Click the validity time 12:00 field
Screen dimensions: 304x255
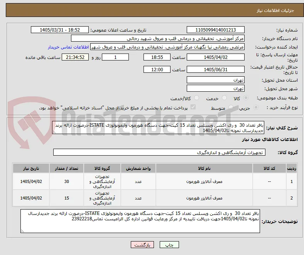pyautogui.click(x=157, y=69)
